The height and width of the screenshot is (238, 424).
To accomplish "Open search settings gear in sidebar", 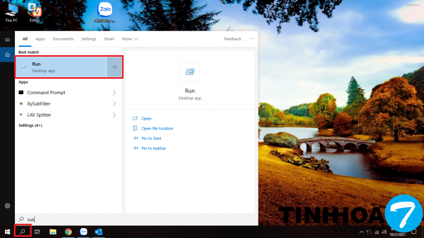I will [x=7, y=205].
